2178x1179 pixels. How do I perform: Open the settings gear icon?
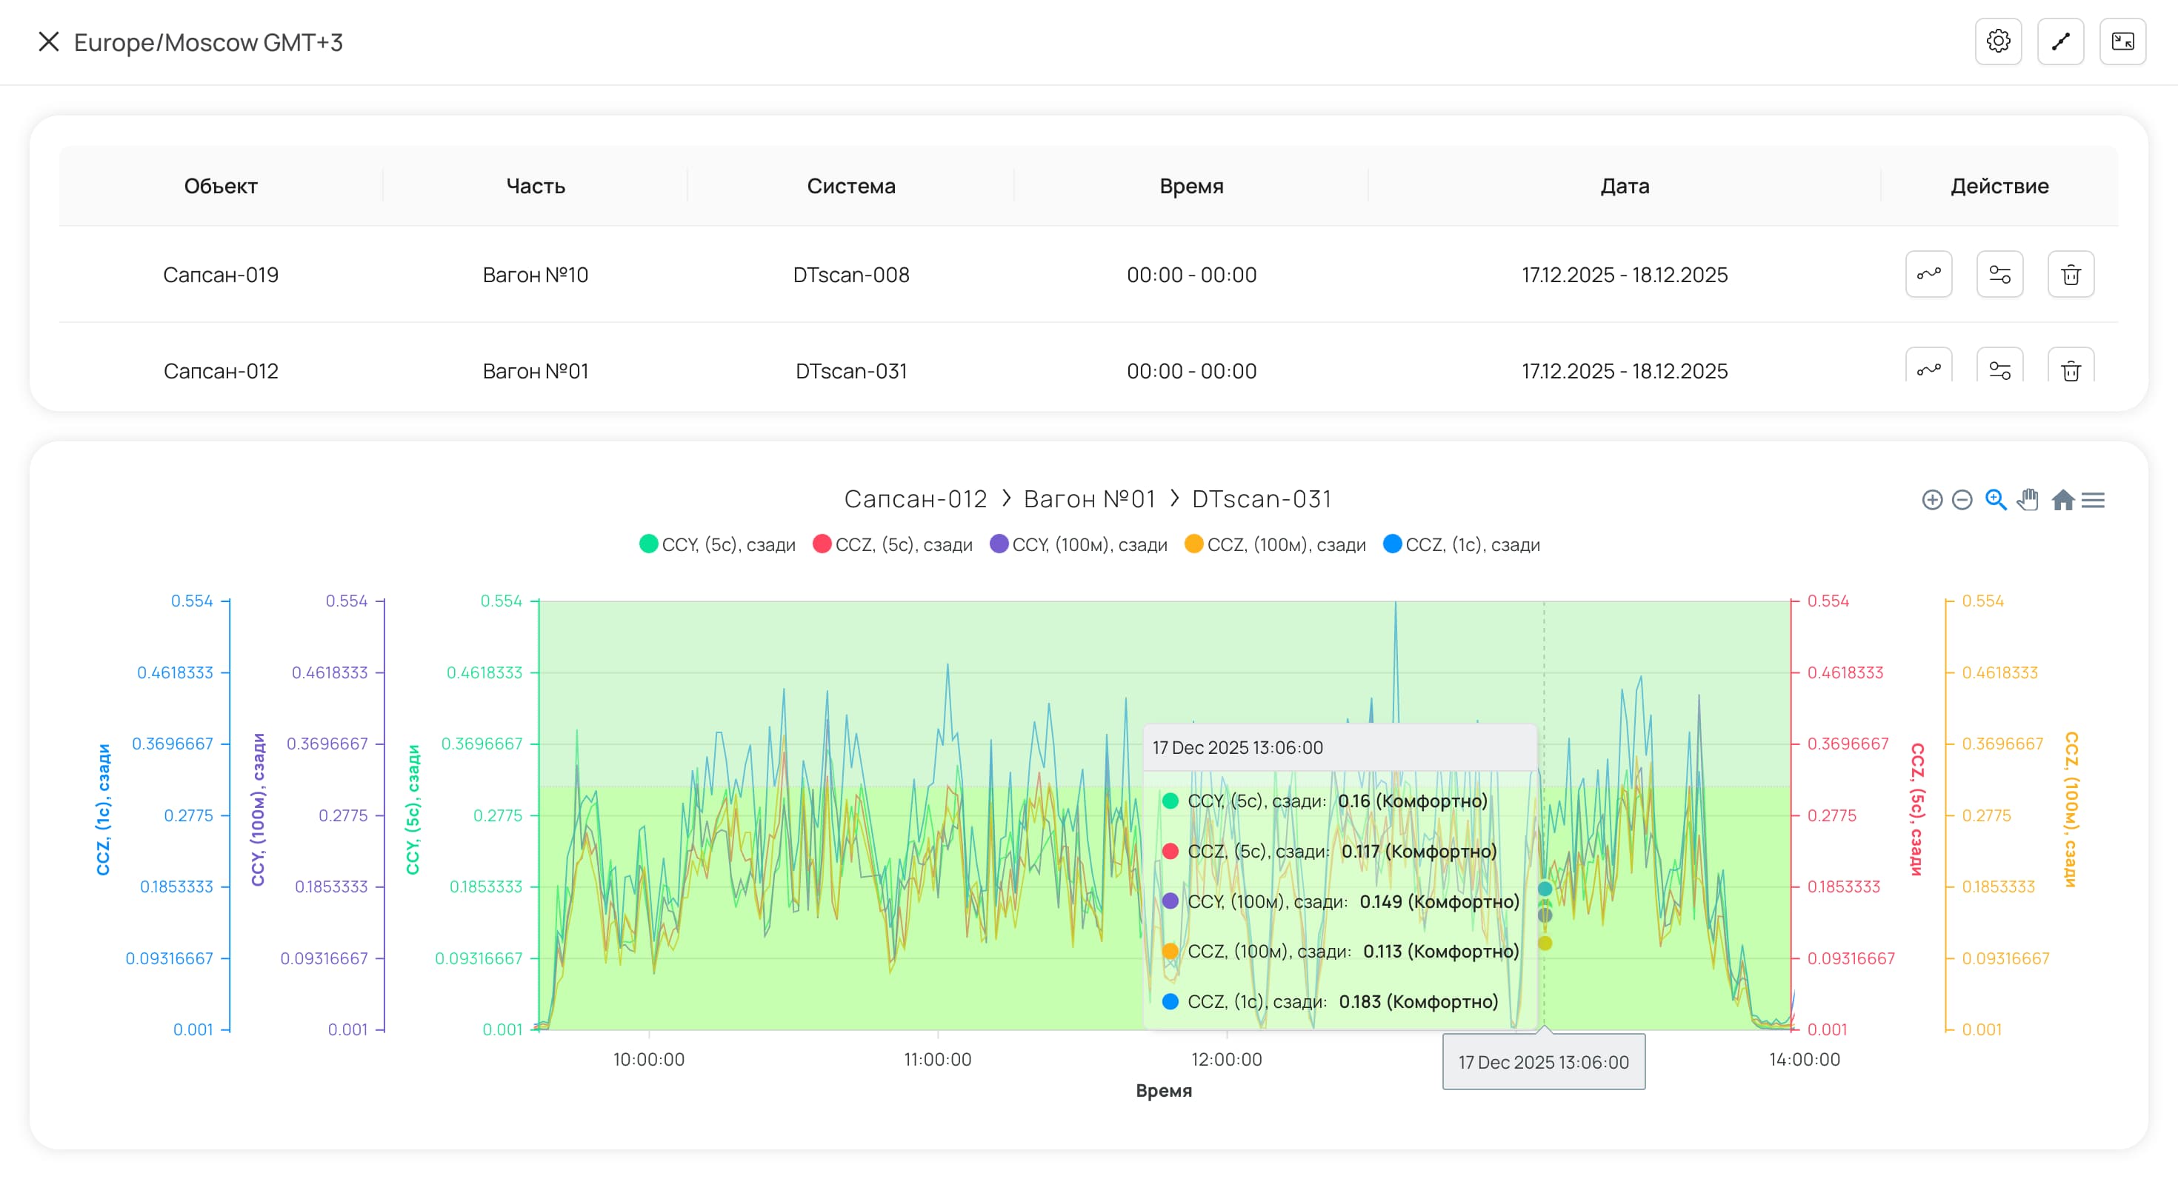1998,41
